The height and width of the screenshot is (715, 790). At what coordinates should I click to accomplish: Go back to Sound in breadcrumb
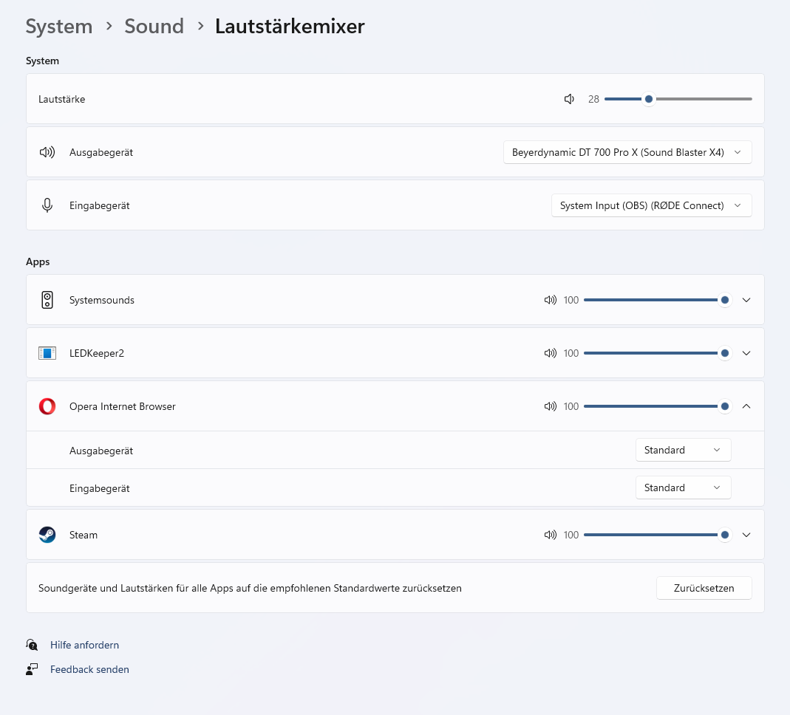[x=154, y=26]
